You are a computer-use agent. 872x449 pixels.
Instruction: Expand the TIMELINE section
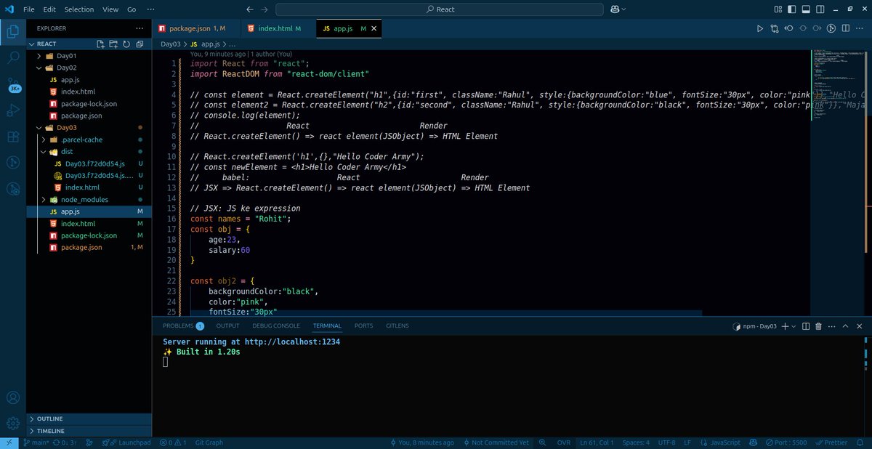pos(89,431)
